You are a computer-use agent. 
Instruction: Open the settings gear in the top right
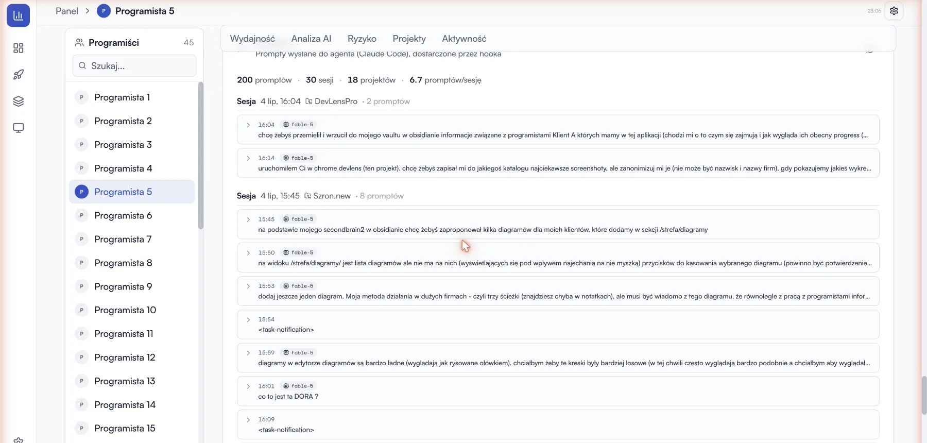click(x=894, y=11)
